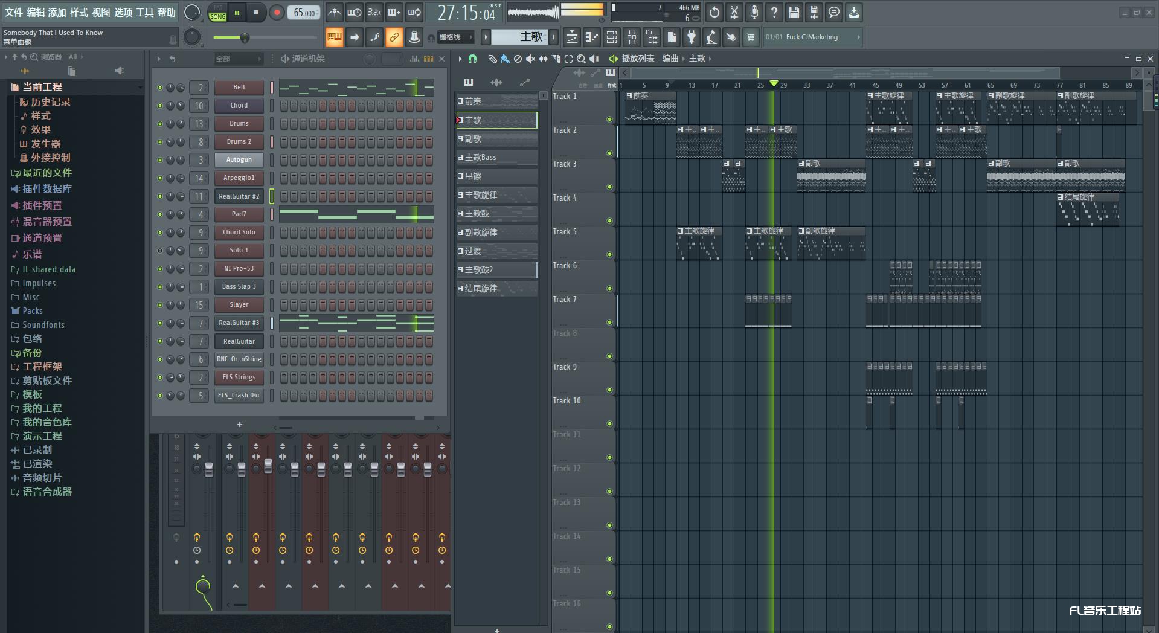Select the playlist slip tool

[x=543, y=59]
